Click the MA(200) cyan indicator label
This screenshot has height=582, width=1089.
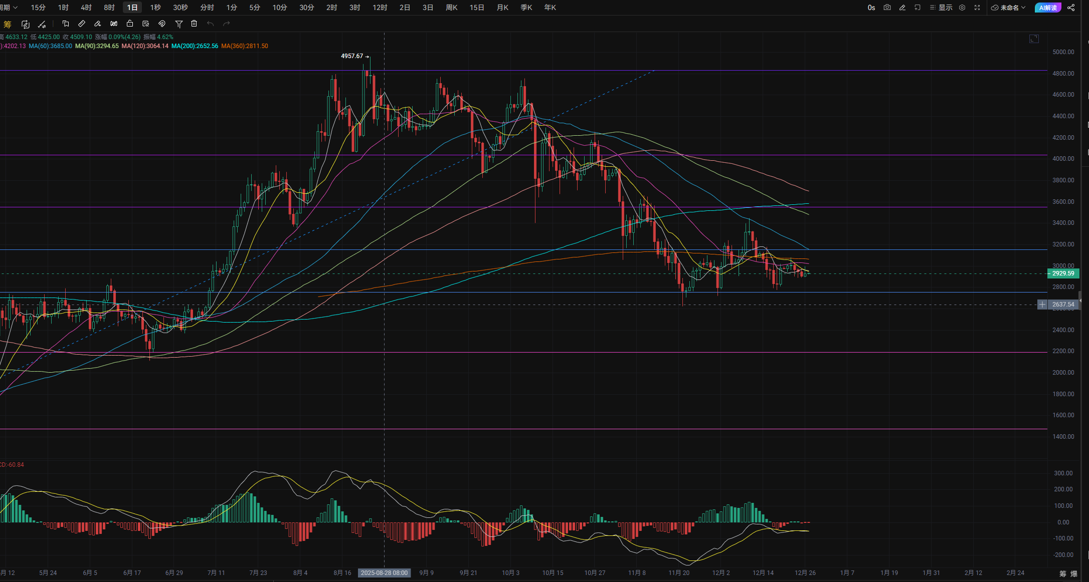(x=195, y=46)
